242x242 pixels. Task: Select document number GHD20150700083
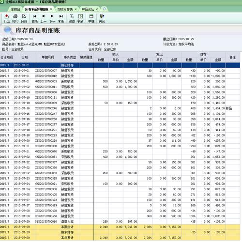[x=46, y=173]
